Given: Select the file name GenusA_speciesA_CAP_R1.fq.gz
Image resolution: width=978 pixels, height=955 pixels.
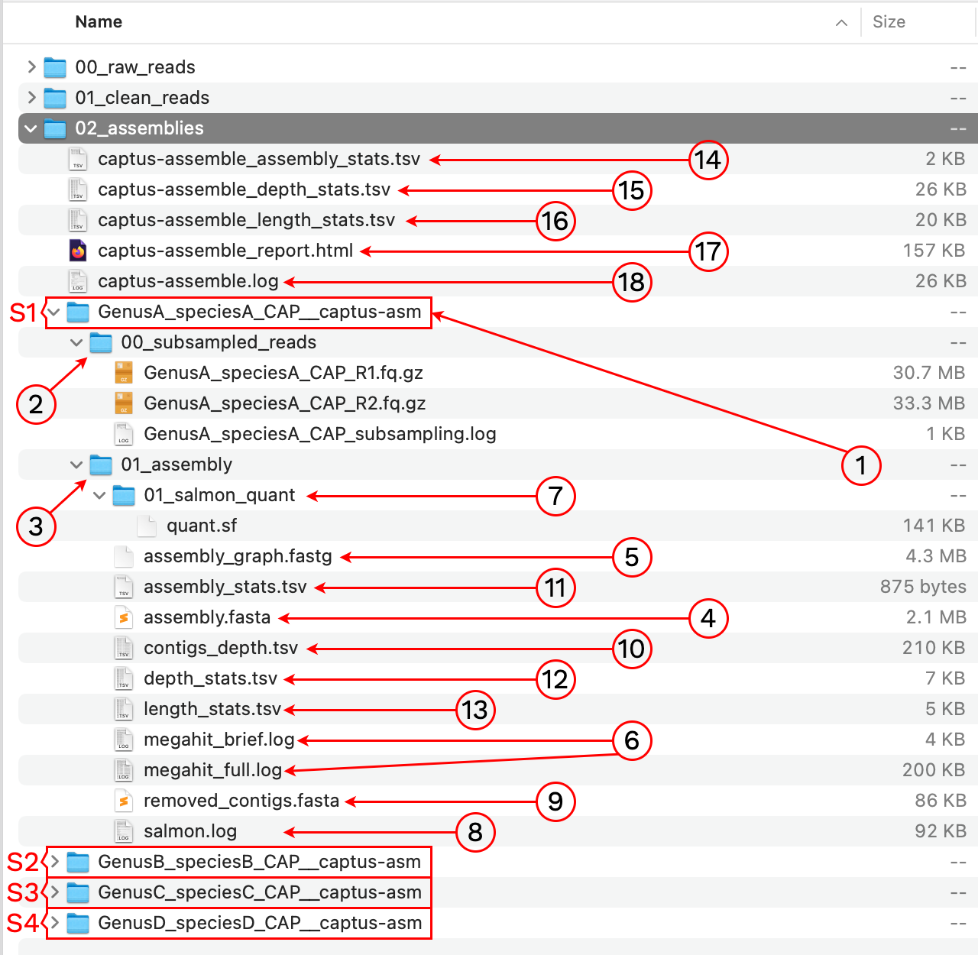Looking at the screenshot, I should (283, 373).
